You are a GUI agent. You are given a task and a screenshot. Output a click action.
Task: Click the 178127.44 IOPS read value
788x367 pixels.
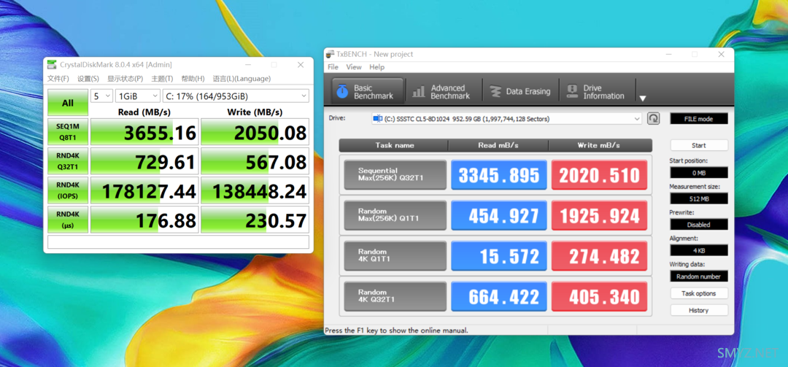click(144, 190)
